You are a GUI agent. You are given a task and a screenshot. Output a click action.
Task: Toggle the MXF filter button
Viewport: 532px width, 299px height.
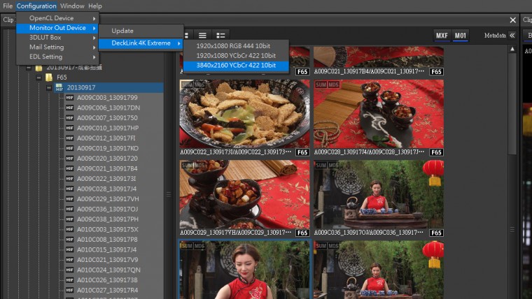pyautogui.click(x=442, y=35)
